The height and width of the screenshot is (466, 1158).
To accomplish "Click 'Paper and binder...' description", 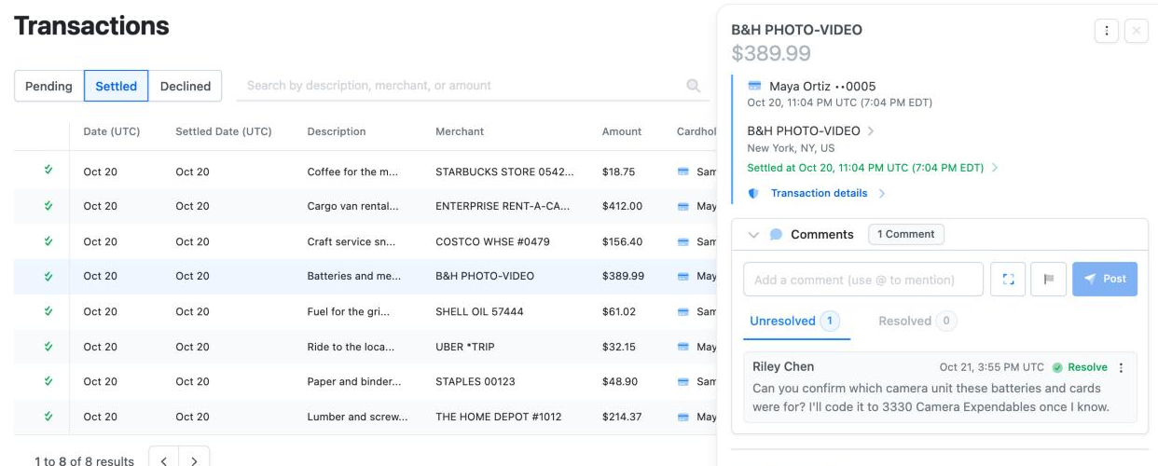I will point(353,381).
